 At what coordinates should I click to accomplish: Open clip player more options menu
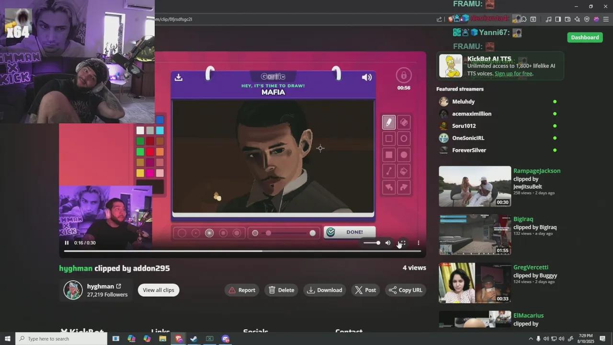pos(419,243)
